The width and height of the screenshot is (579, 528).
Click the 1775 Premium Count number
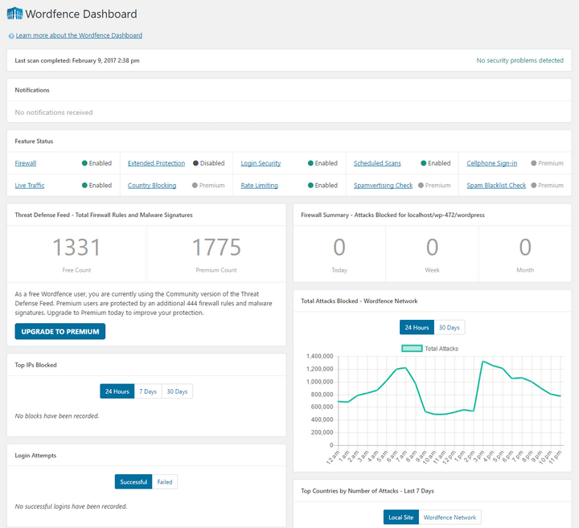216,247
